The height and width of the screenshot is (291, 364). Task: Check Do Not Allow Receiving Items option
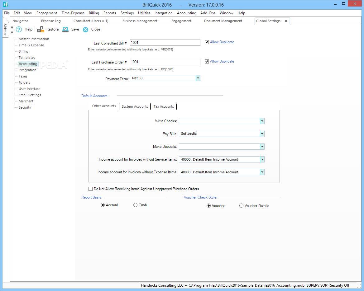(91, 189)
